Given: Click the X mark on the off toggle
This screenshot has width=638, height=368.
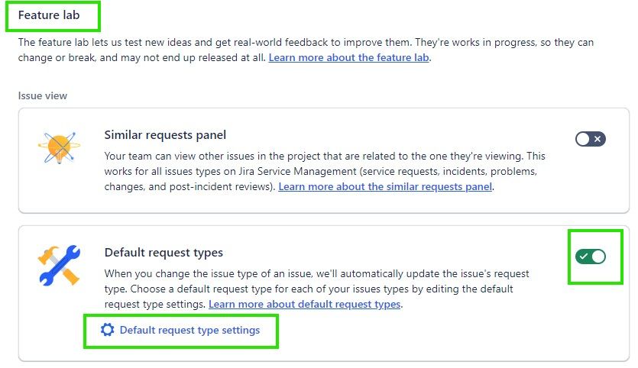Looking at the screenshot, I should (598, 139).
